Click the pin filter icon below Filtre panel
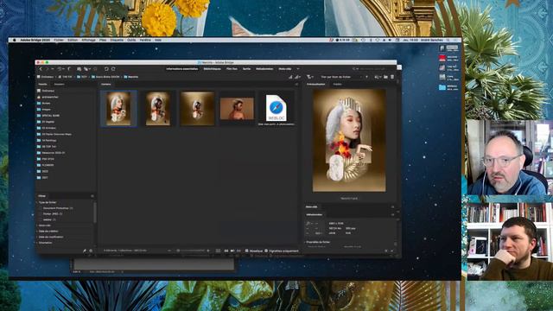Image resolution: width=553 pixels, height=311 pixels. click(x=85, y=251)
